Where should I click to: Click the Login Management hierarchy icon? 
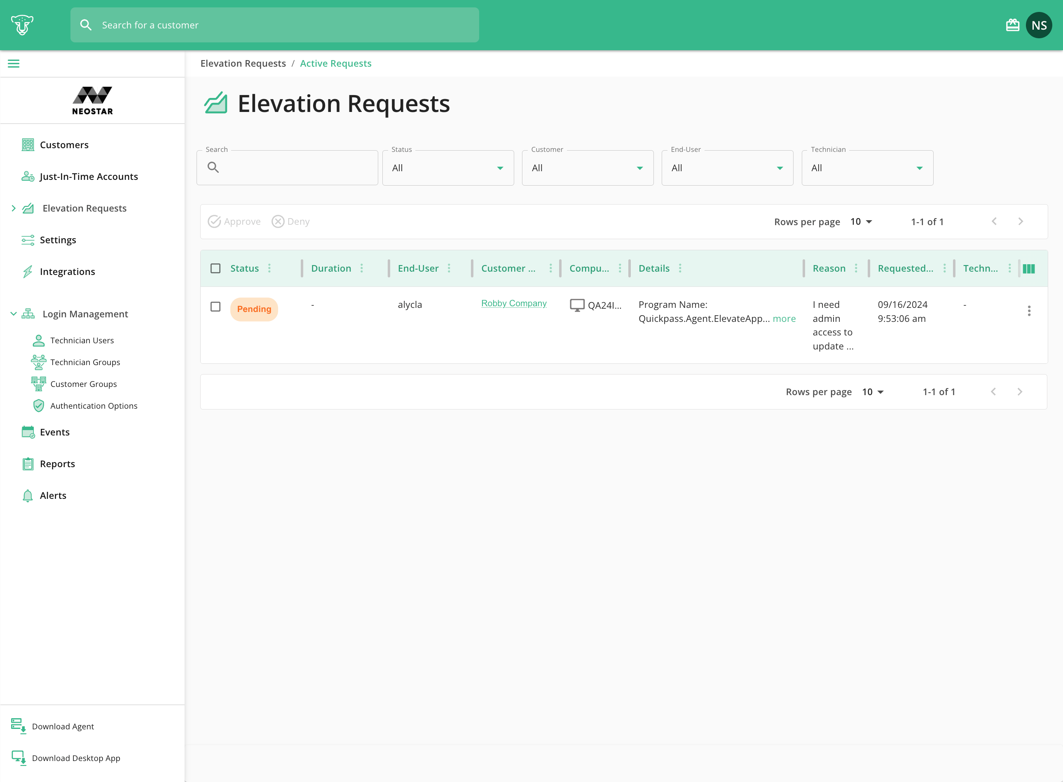tap(28, 314)
